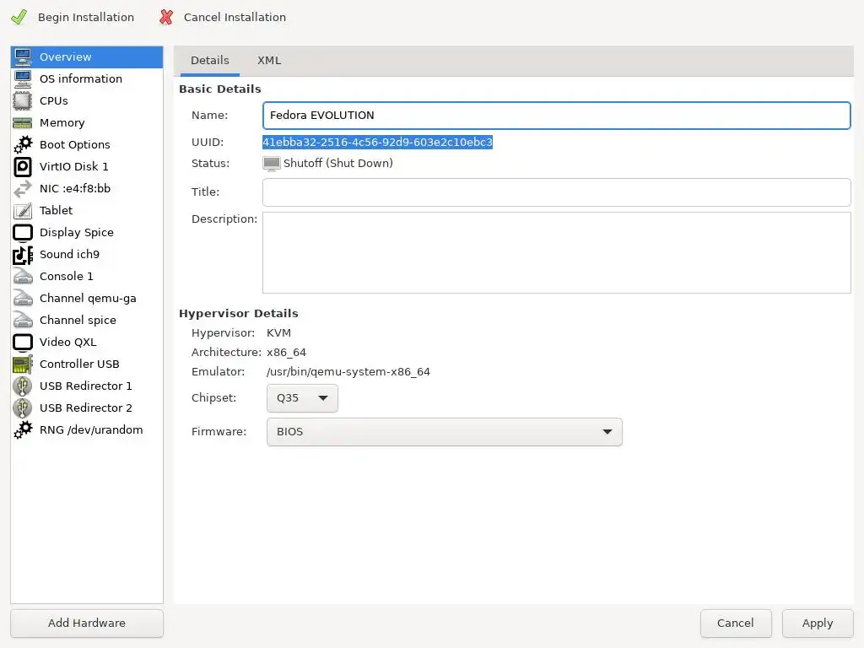Viewport: 864px width, 648px height.
Task: Select the highlighted UUID value text
Action: point(377,142)
